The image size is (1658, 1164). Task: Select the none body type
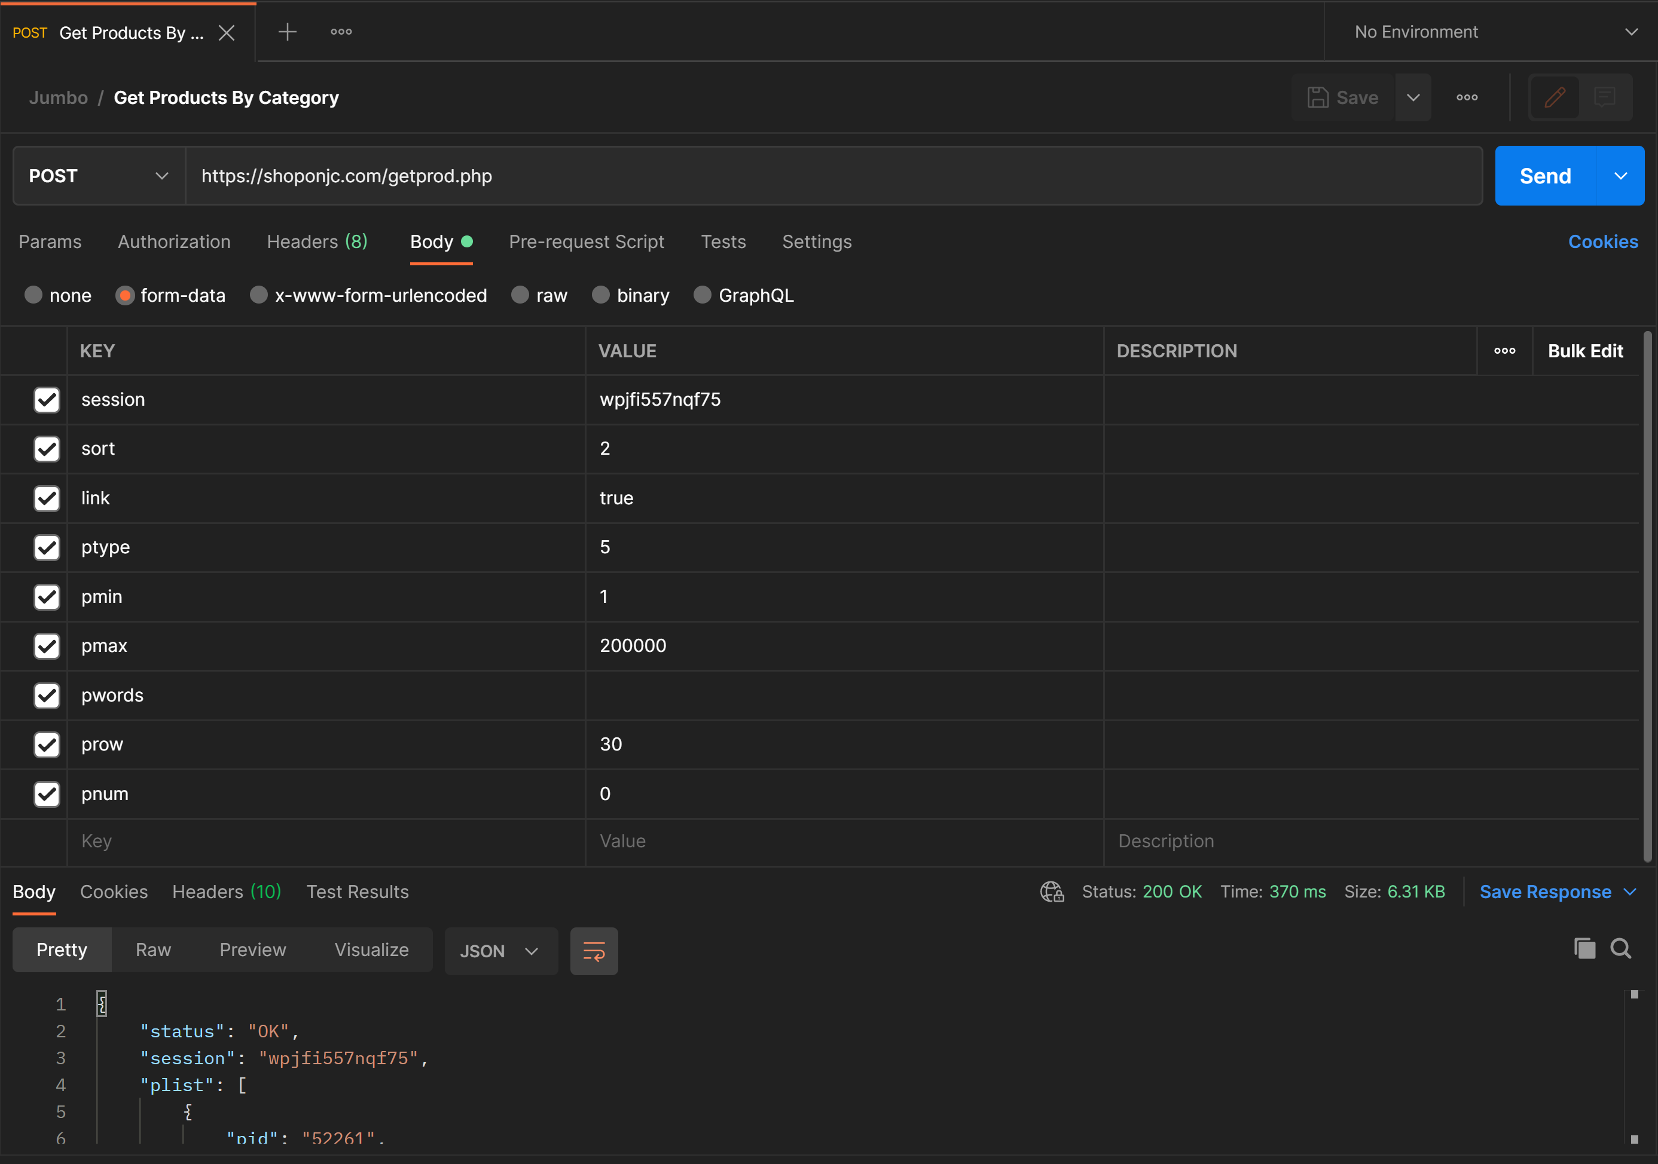click(33, 295)
